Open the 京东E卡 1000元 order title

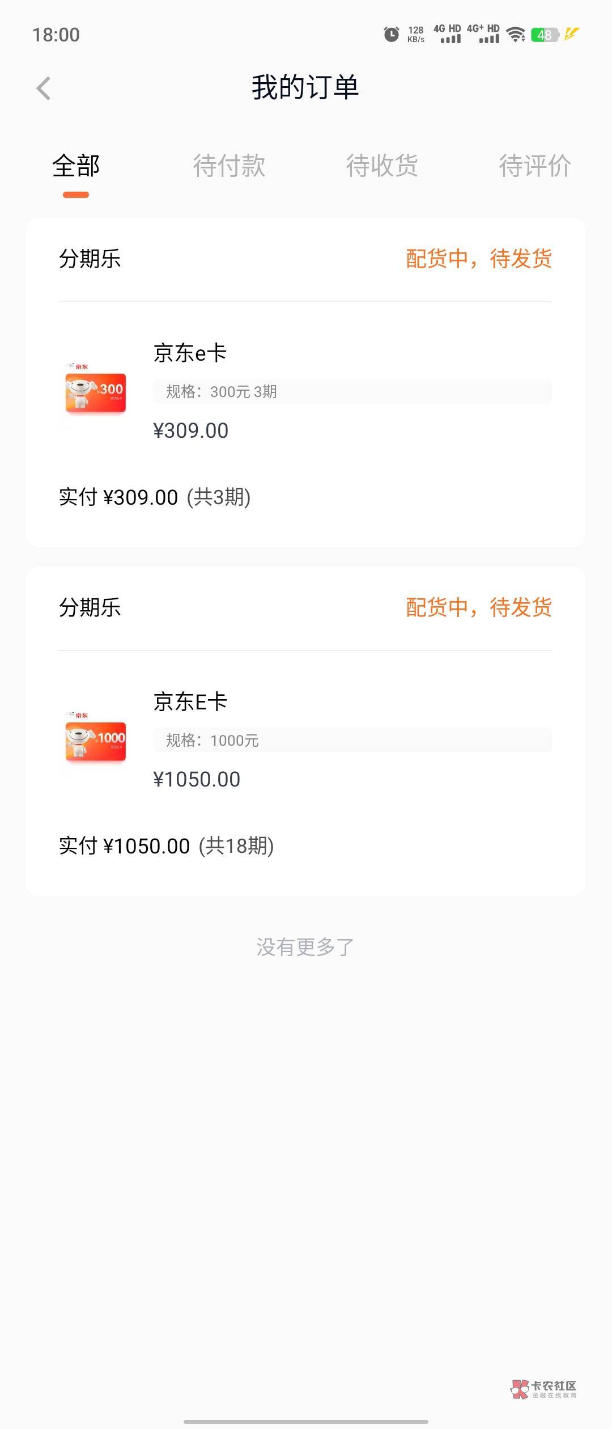tap(190, 702)
